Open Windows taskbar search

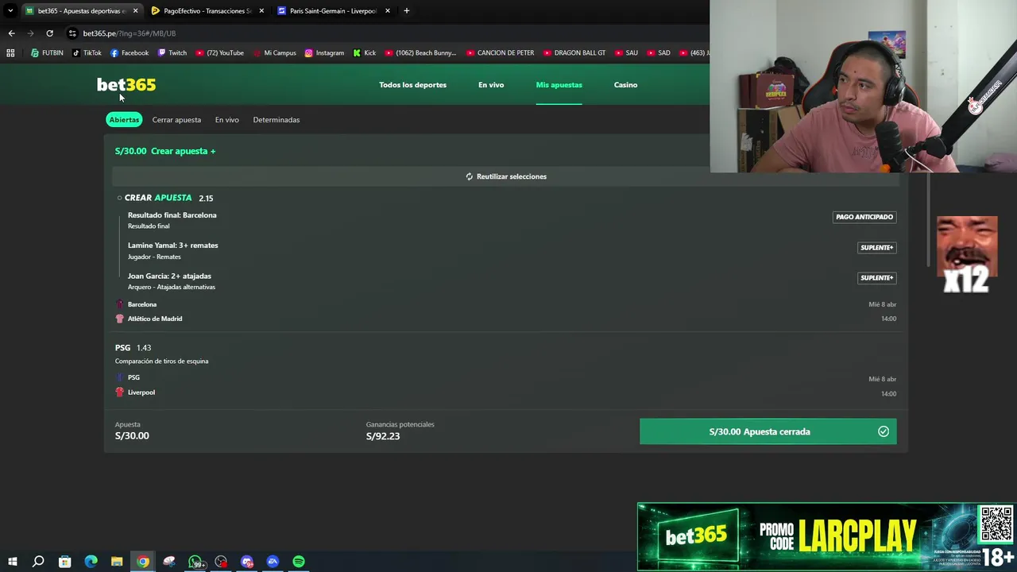(x=38, y=562)
